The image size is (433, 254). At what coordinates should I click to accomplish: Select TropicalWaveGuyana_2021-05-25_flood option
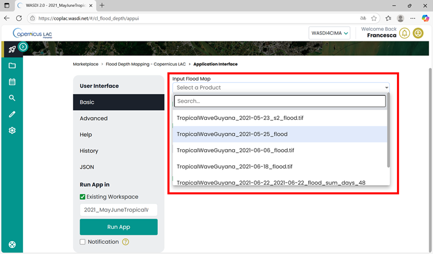(x=280, y=135)
